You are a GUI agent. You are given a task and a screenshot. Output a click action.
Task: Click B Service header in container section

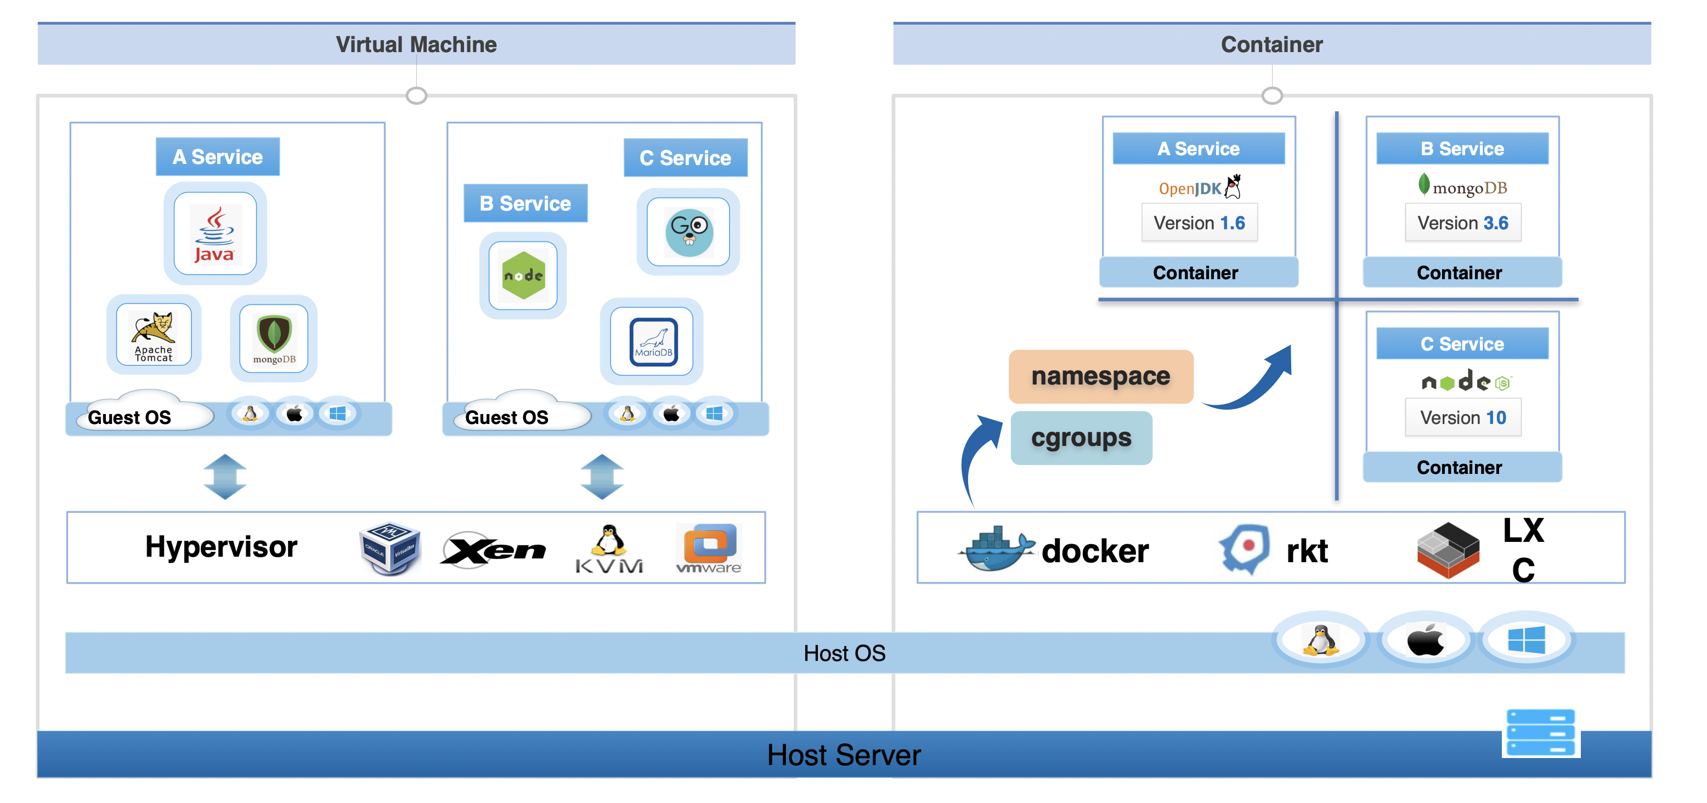(x=1462, y=149)
